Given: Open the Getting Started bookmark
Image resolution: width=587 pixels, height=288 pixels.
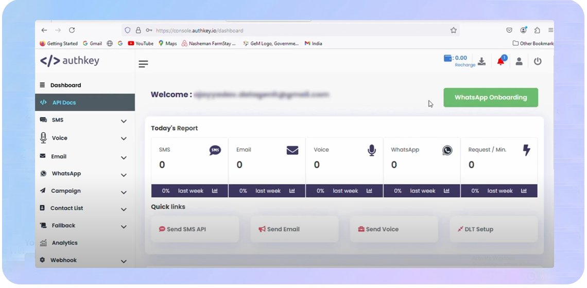Looking at the screenshot, I should 58,43.
